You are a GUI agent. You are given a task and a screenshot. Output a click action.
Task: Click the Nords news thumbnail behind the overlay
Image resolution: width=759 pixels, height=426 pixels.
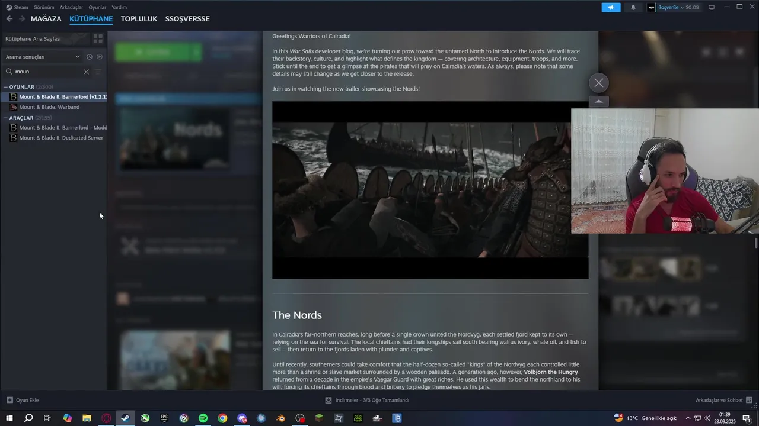point(175,139)
